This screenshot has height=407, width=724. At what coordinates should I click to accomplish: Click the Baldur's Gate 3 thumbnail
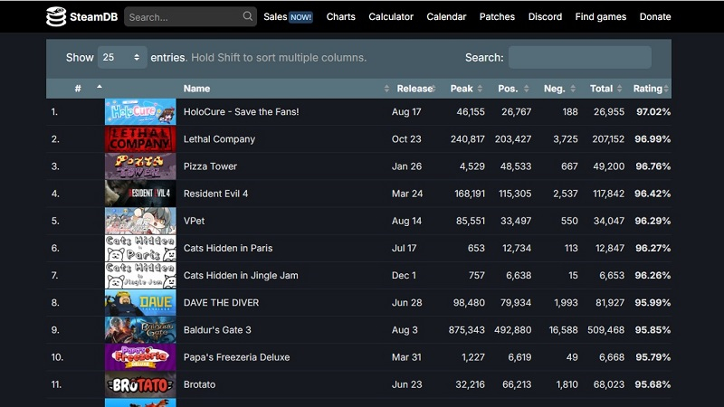140,330
